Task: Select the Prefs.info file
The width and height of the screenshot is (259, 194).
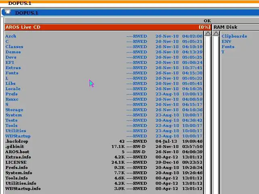Action: (x=104, y=168)
